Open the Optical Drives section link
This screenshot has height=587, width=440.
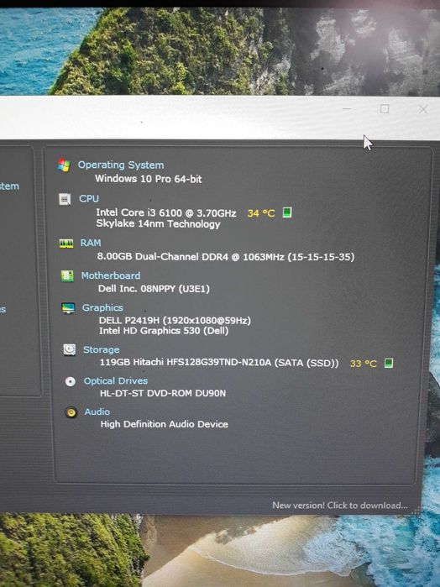tap(116, 380)
